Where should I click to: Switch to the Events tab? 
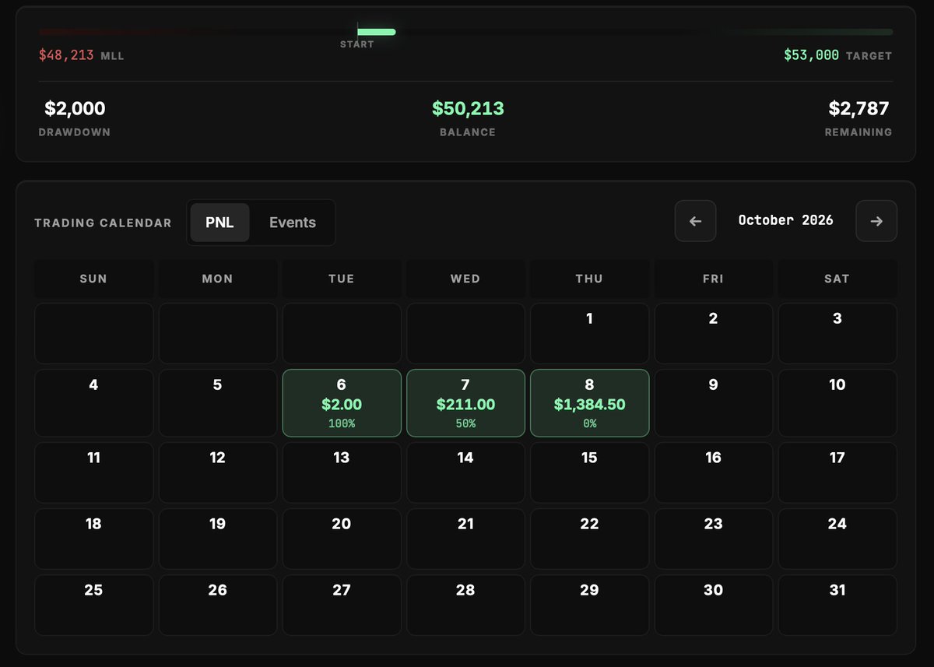point(293,223)
